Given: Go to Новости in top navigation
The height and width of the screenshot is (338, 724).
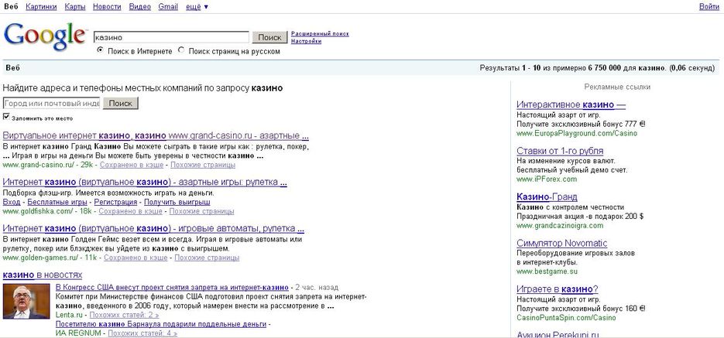Looking at the screenshot, I should tap(107, 6).
